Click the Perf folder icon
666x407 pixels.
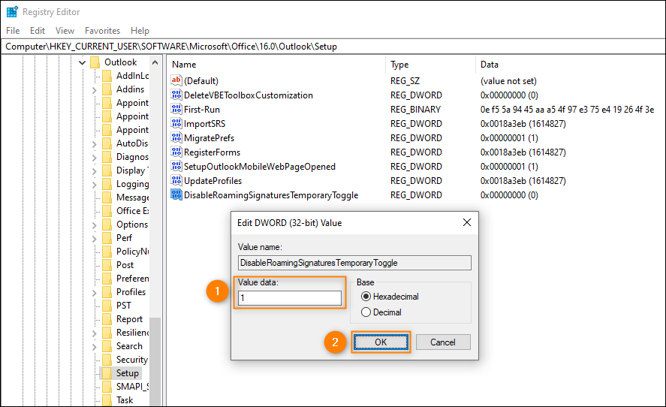pyautogui.click(x=107, y=238)
